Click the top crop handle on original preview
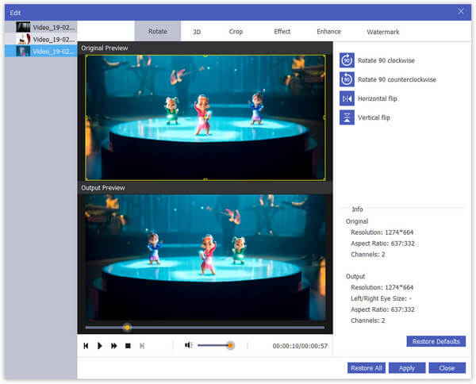Image resolution: width=476 pixels, height=384 pixels. click(x=205, y=56)
